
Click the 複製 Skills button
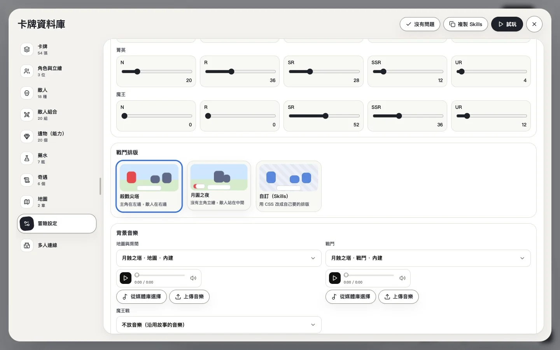[x=465, y=24]
